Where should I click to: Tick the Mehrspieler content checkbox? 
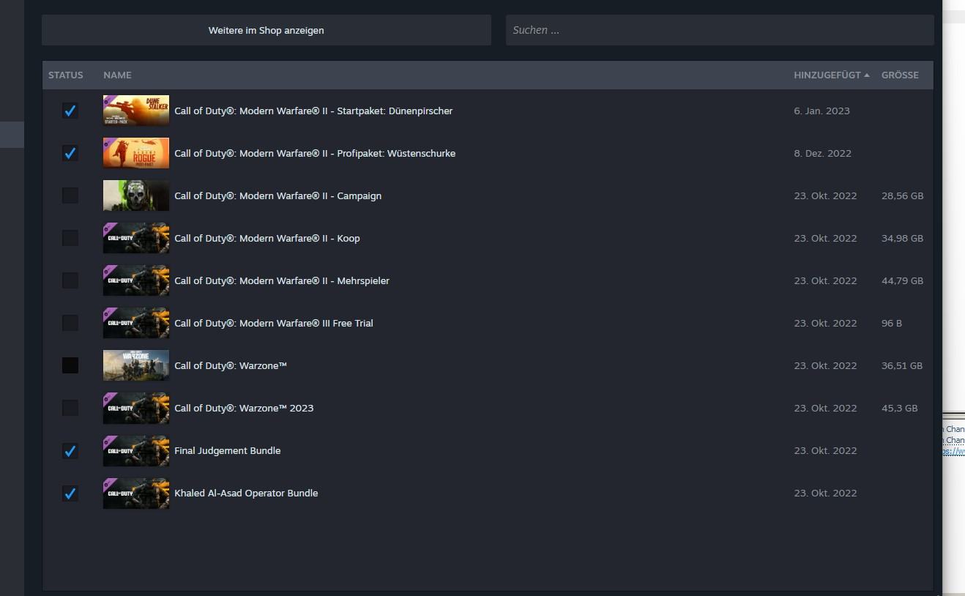pyautogui.click(x=70, y=280)
